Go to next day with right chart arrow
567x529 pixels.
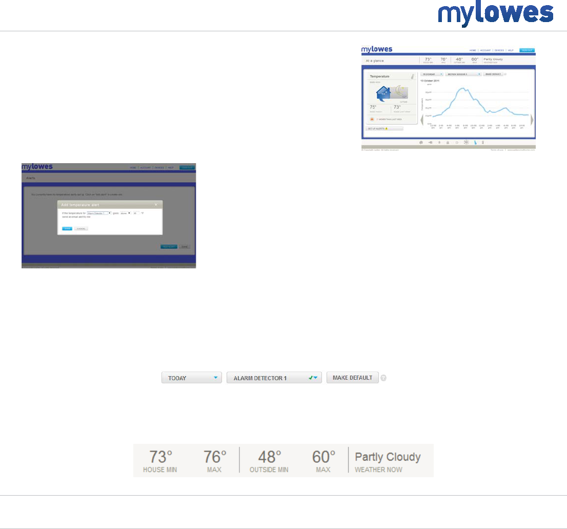pyautogui.click(x=532, y=120)
